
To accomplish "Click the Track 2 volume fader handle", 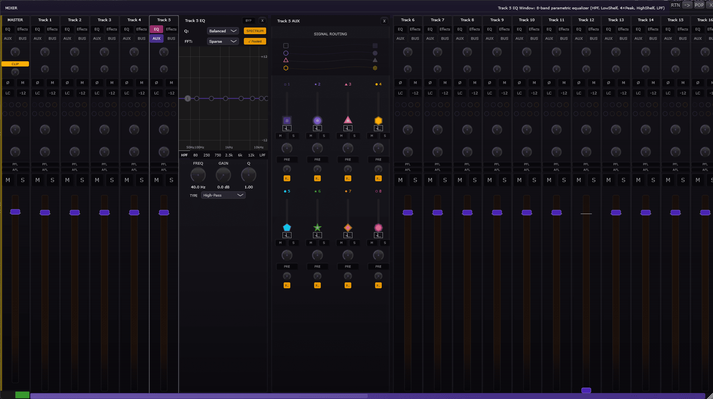I will click(x=75, y=213).
